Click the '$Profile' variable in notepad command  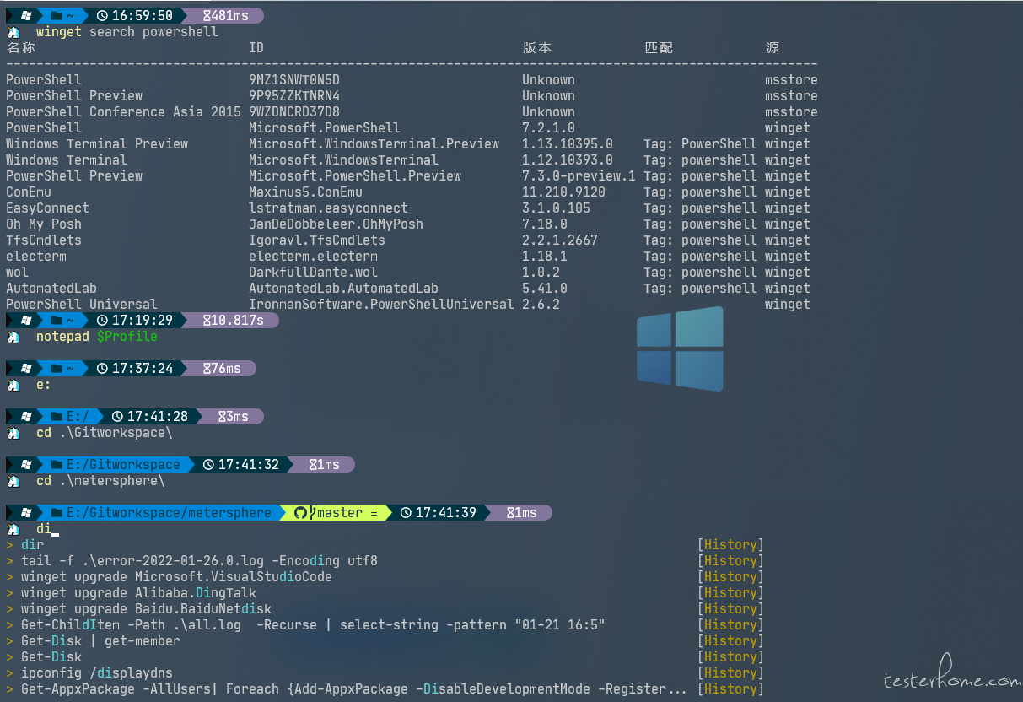(127, 337)
